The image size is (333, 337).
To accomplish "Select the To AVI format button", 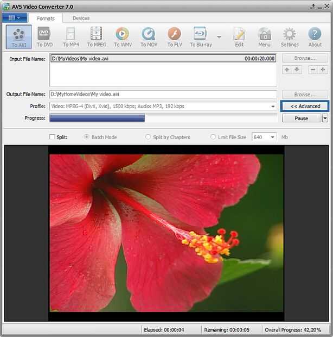I will coord(19,37).
